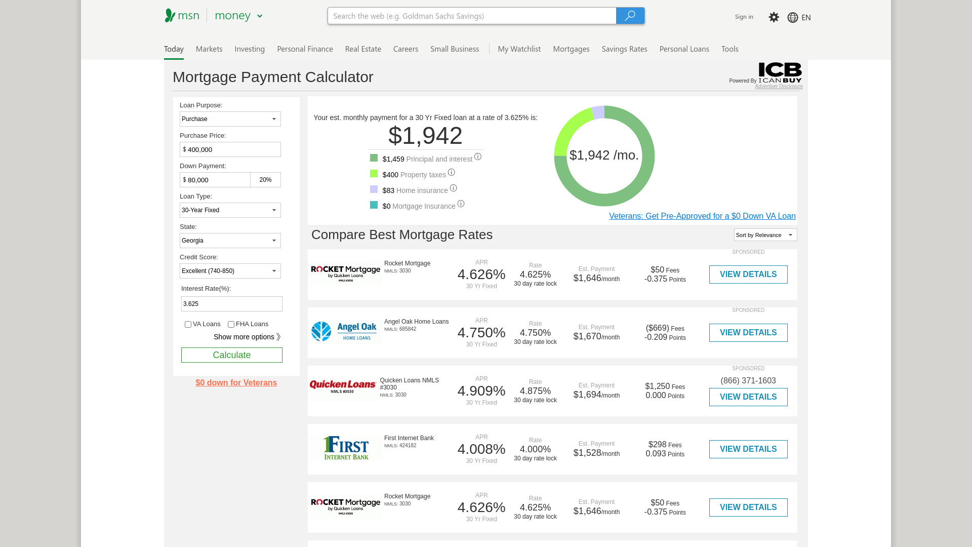Click the Interest Rate input field
972x547 pixels.
coord(232,304)
